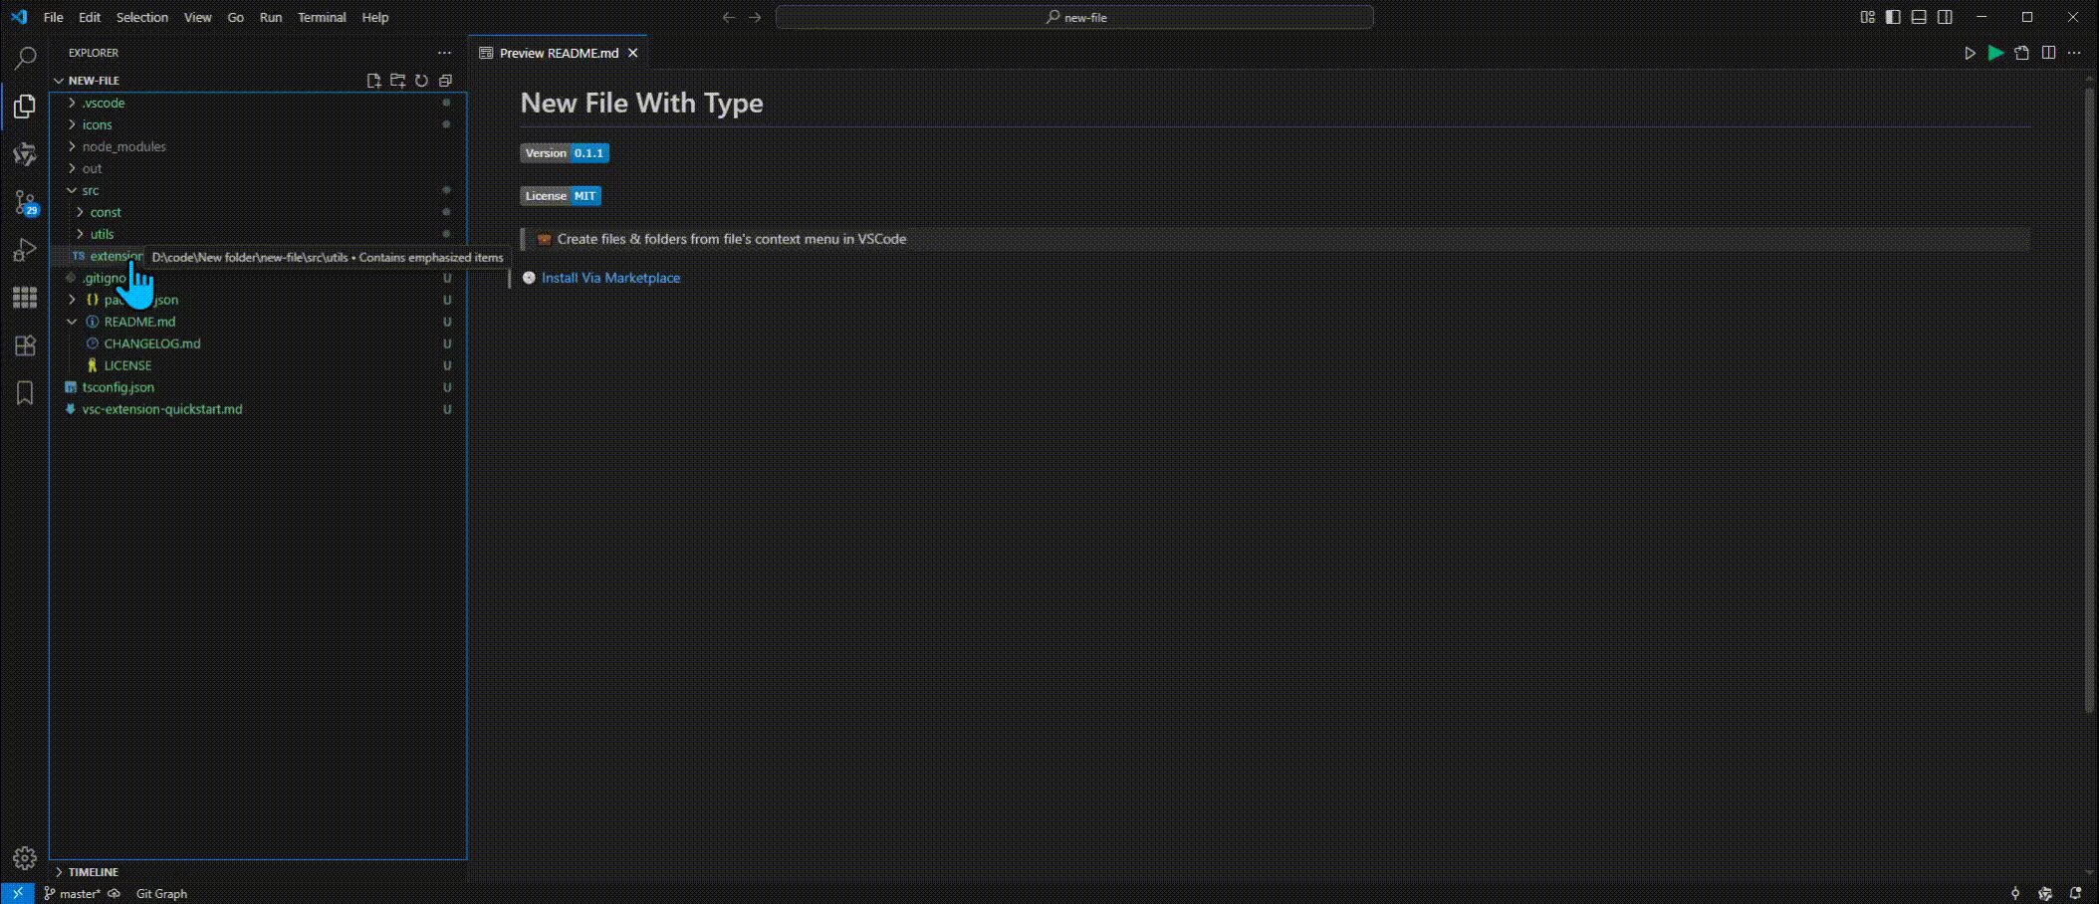
Task: Click the green Run button in editor toolbar
Action: [1995, 53]
